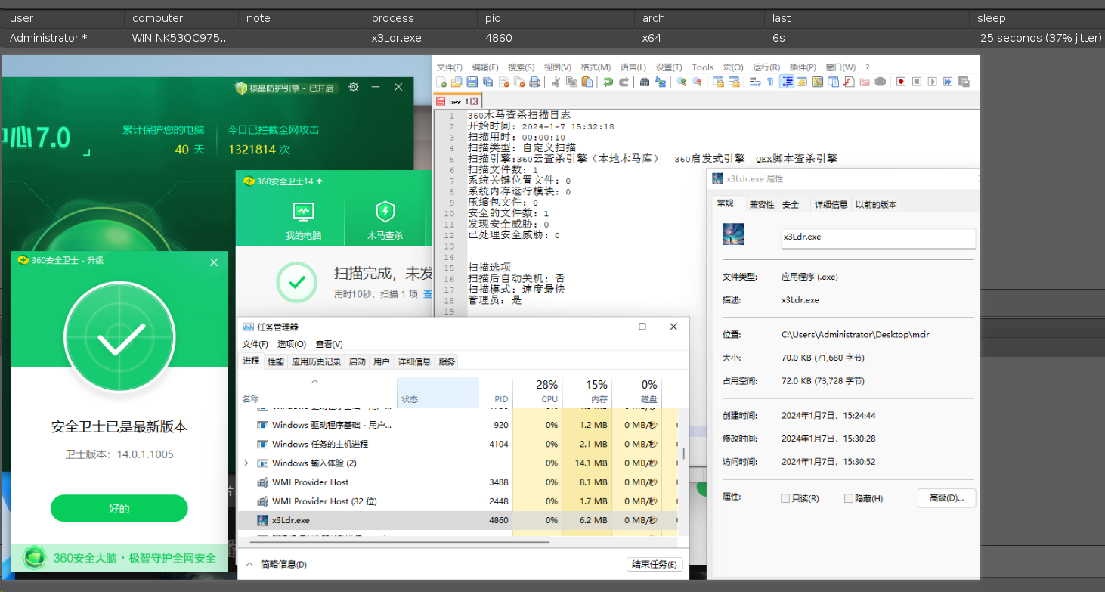
Task: Click the Replace icon in Notepad++ toolbar
Action: click(x=661, y=82)
